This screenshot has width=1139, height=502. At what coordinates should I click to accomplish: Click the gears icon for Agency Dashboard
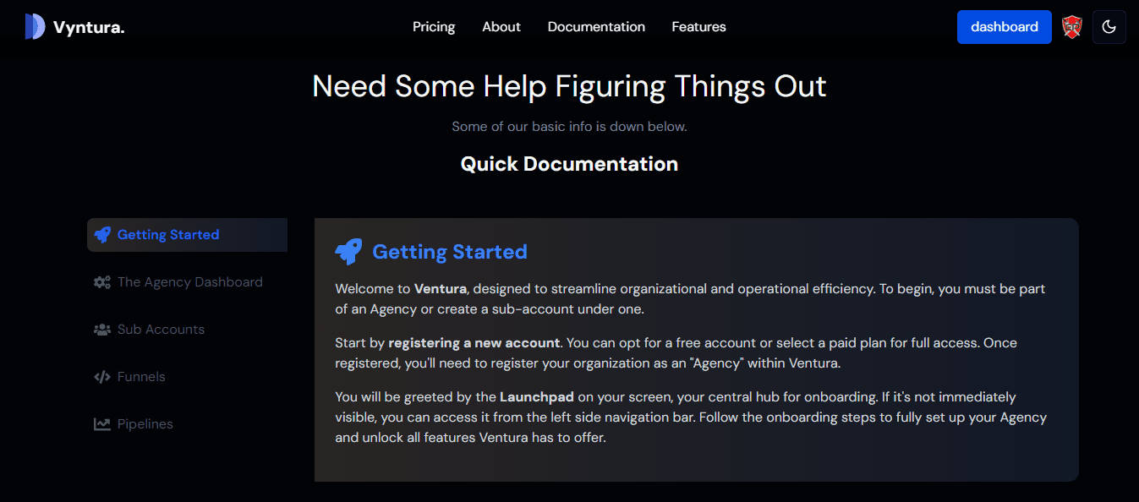point(102,282)
